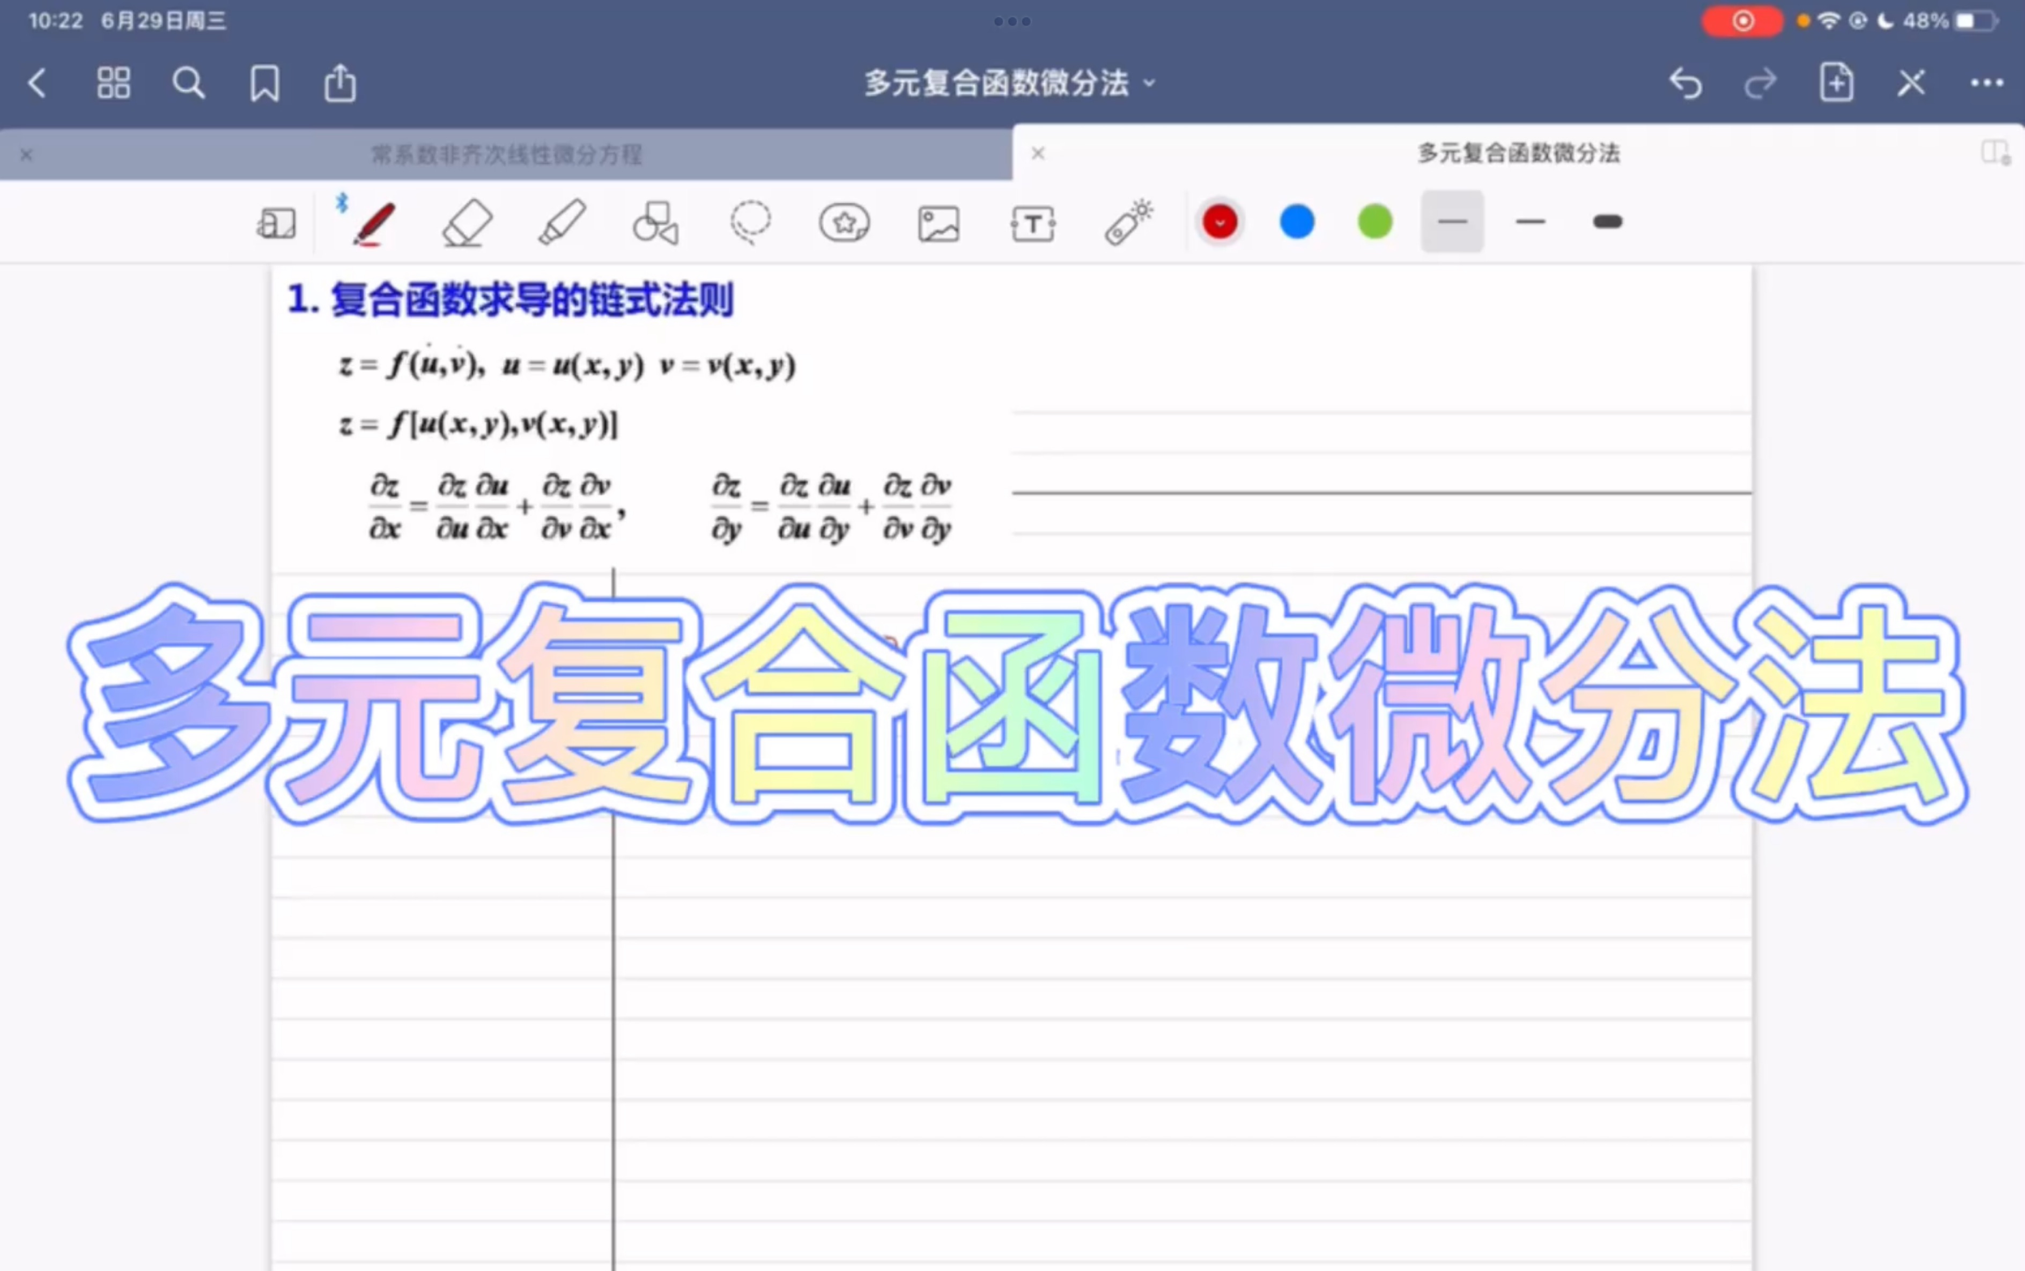Viewport: 2025px width, 1271px height.
Task: Switch to the 多元复合函数微分法 tab
Action: pos(1518,154)
